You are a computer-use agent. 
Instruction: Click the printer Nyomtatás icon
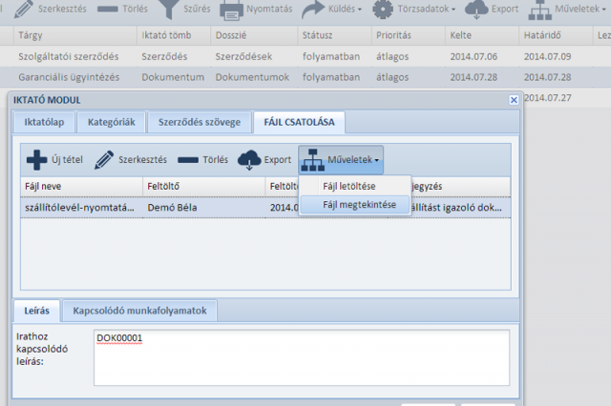point(231,10)
